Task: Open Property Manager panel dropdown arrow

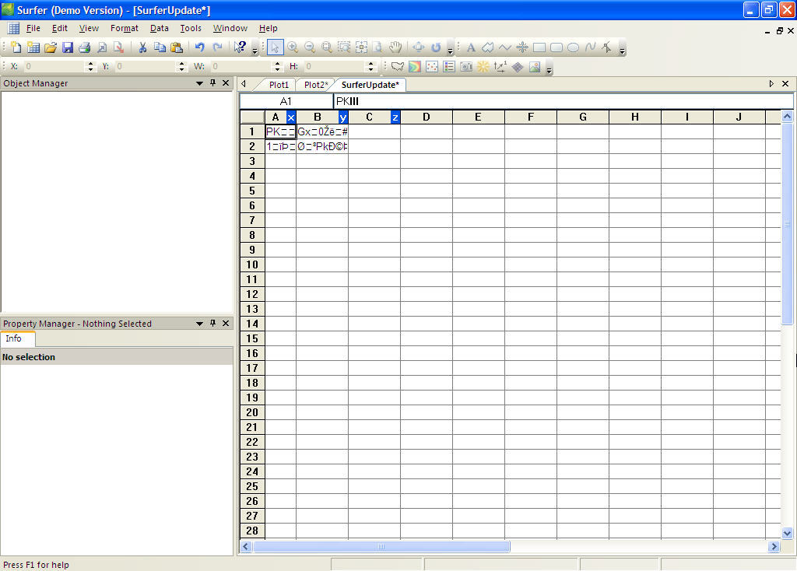Action: pyautogui.click(x=199, y=324)
